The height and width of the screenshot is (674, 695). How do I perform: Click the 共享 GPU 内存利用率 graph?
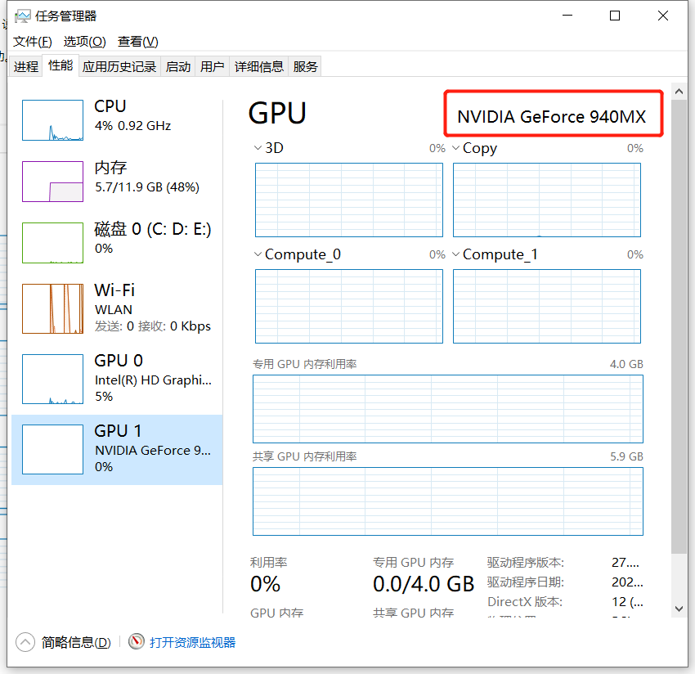(448, 501)
